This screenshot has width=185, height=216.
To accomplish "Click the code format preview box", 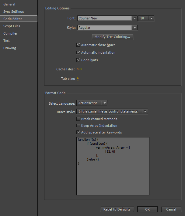I will 113,166.
